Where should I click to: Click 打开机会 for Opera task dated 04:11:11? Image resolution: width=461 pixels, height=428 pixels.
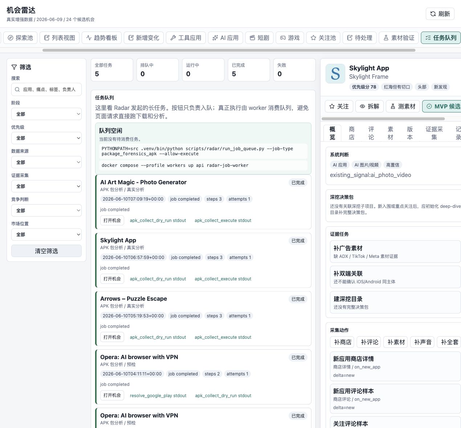click(112, 395)
